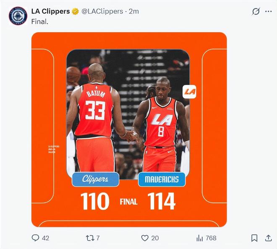Image resolution: width=277 pixels, height=249 pixels.
Task: Reply using the comment bubble icon
Action: [x=35, y=238]
